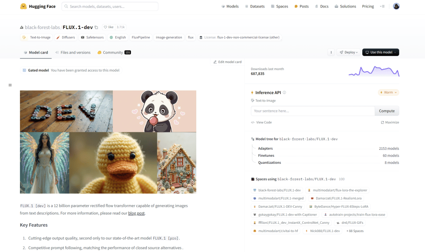Screen dimensions: 425x252
Task: Open Finetunes 60 models row
Action: 328,156
